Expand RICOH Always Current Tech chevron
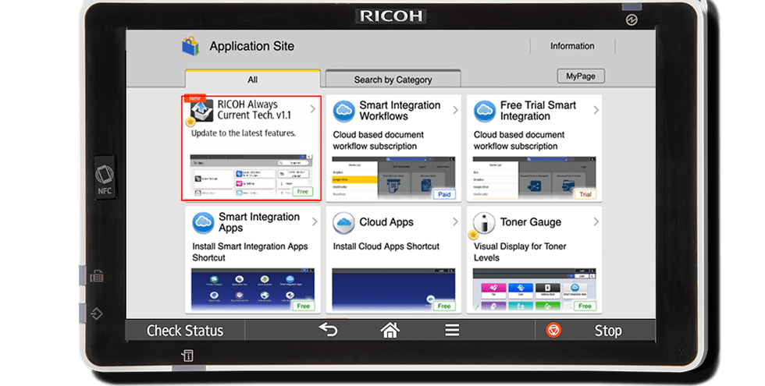Viewport: 765px width, 386px height. point(313,109)
